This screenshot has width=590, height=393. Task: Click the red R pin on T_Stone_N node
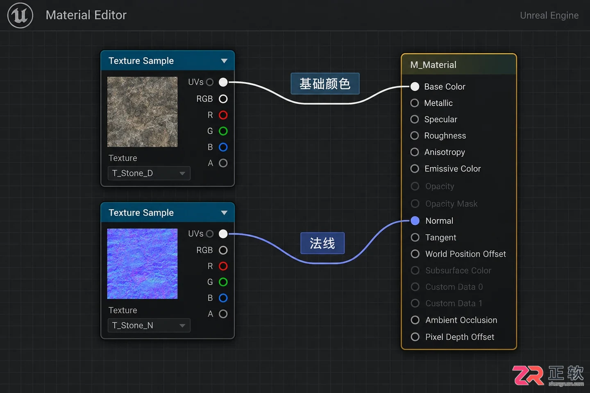click(223, 266)
